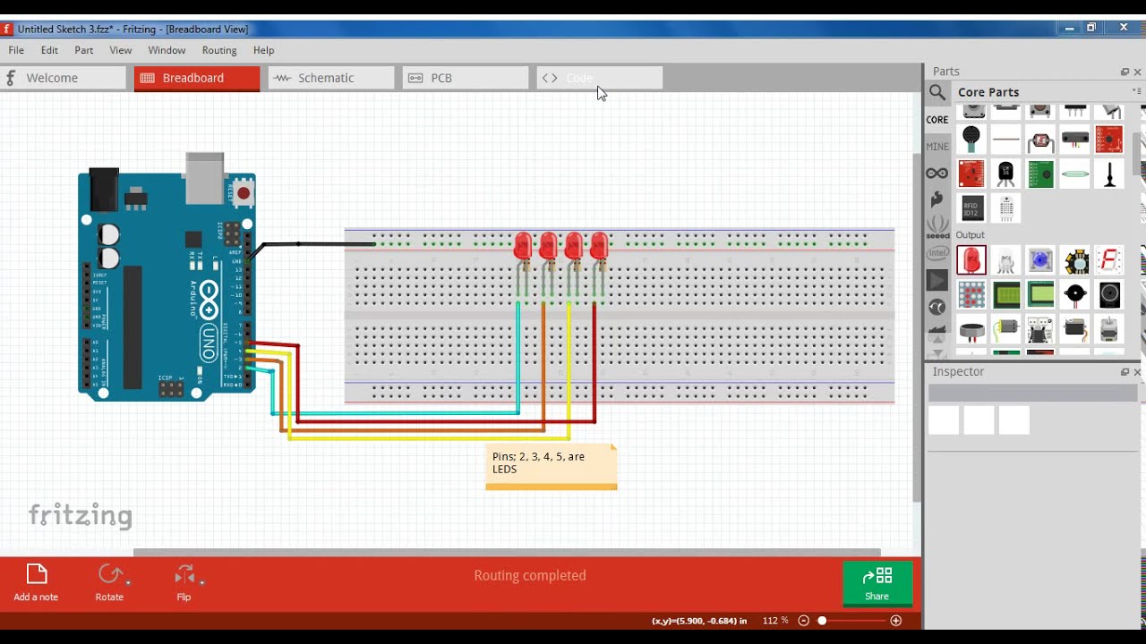
Task: Open the Flip options dropdown arrow
Action: (201, 582)
